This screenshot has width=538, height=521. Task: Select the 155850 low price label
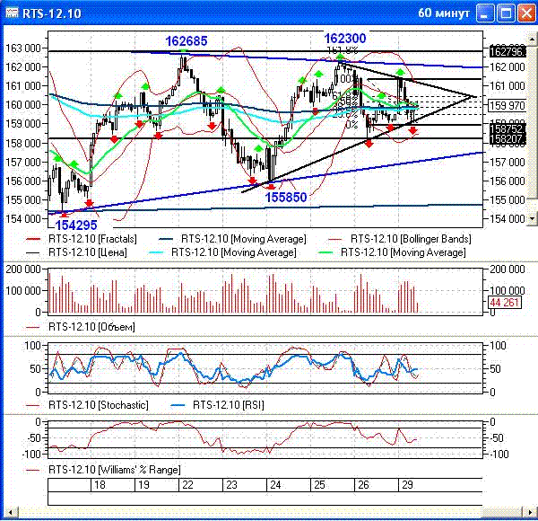tap(286, 198)
